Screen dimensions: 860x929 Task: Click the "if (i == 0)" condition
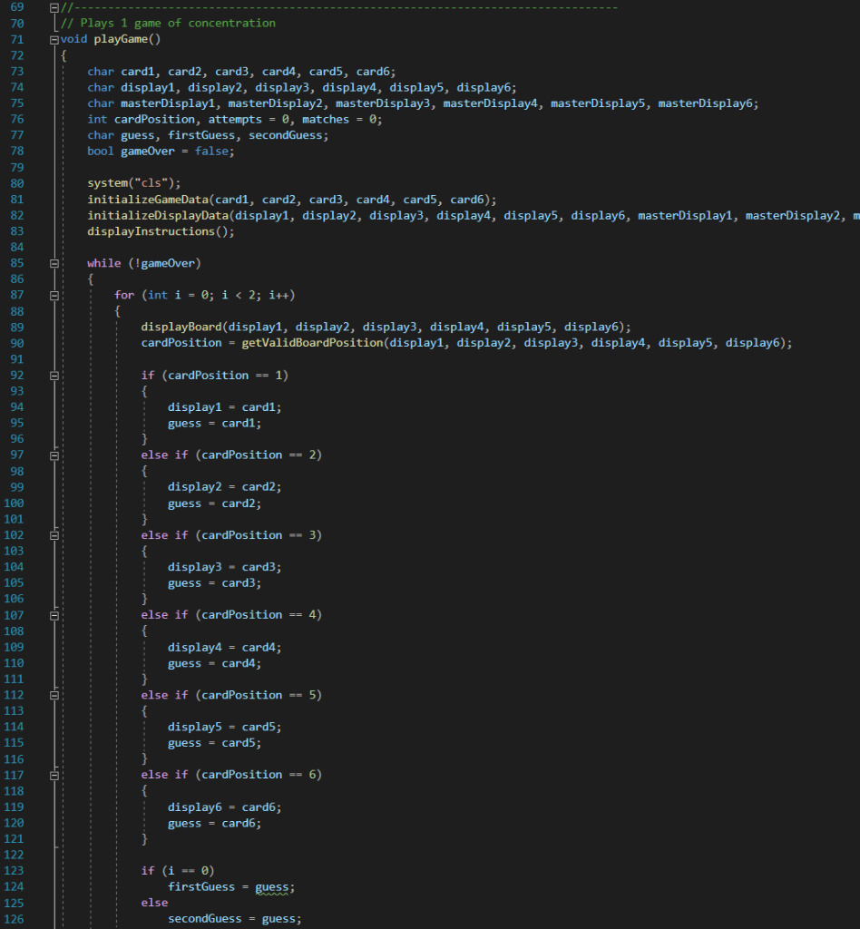coord(178,871)
